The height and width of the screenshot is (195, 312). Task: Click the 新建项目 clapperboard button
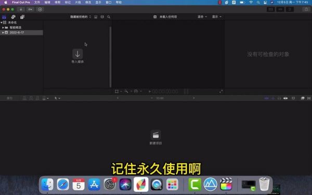(155, 135)
